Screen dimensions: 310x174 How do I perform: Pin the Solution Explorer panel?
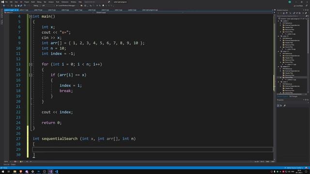(306, 10)
